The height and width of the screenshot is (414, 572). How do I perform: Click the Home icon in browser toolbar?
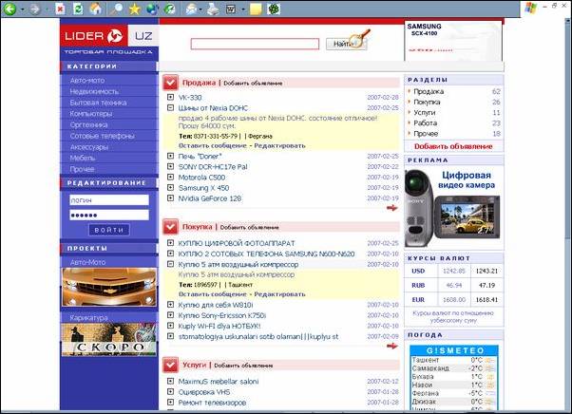coord(95,9)
